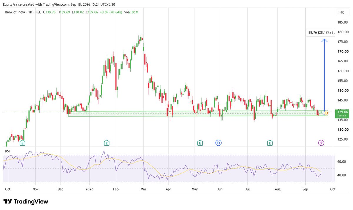Image resolution: width=353 pixels, height=210 pixels.
Task: Click the close value C139.06
Action: [x=92, y=12]
